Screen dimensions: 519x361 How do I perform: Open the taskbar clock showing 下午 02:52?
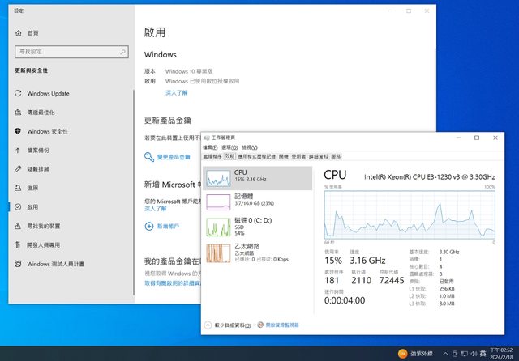tap(501, 354)
